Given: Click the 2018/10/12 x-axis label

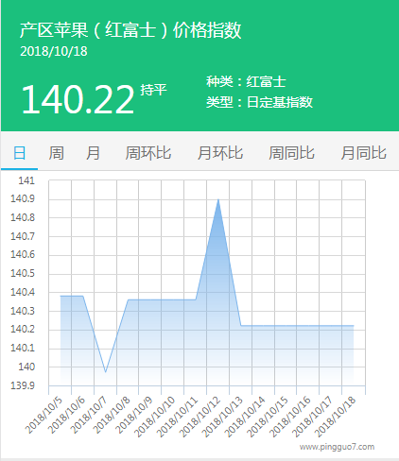Looking at the screenshot, I should click(200, 417).
